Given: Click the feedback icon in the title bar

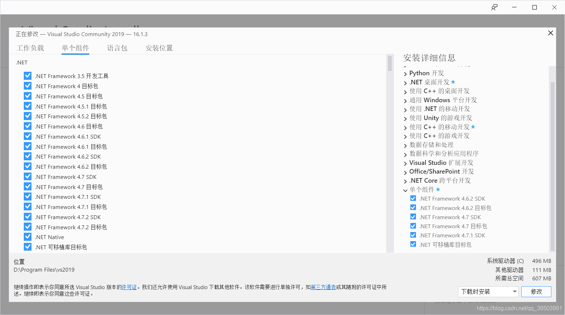Looking at the screenshot, I should point(494,7).
